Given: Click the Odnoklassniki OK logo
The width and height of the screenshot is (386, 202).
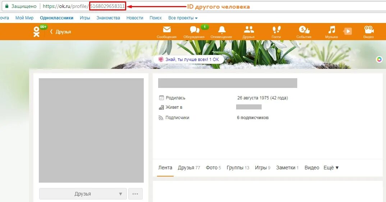Looking at the screenshot, I should click(36, 32).
